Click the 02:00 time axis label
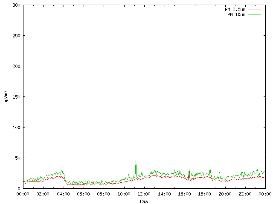Screen dimensions: 273x204 coord(43,194)
